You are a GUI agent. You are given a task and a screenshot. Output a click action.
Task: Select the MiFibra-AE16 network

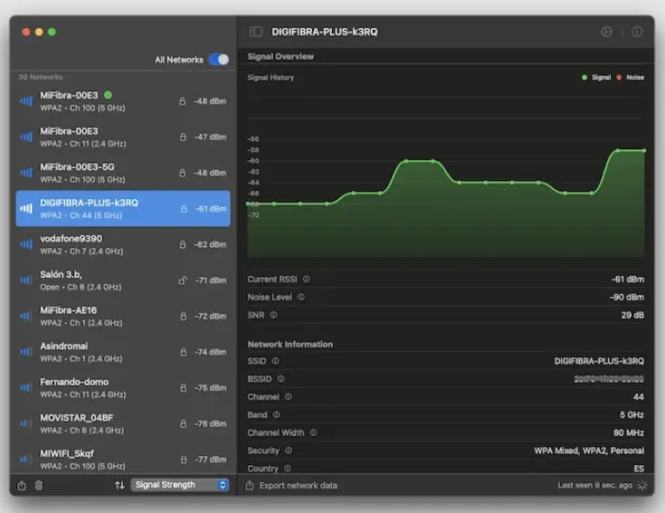point(123,317)
